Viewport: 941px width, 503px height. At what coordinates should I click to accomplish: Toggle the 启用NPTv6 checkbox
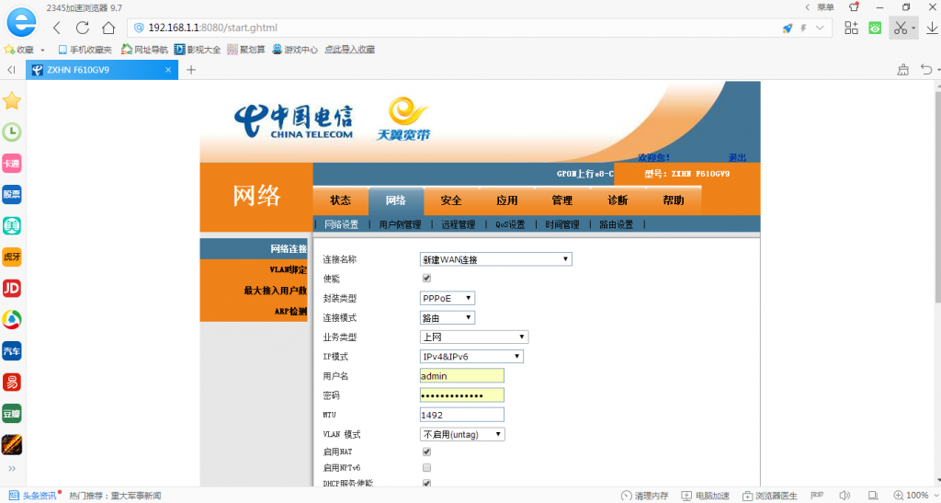tap(426, 468)
